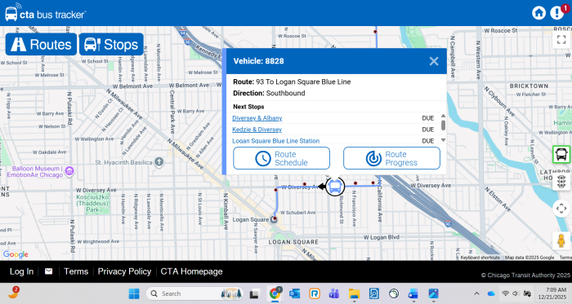Open taskbar clock and date
The height and width of the screenshot is (304, 572).
552,293
